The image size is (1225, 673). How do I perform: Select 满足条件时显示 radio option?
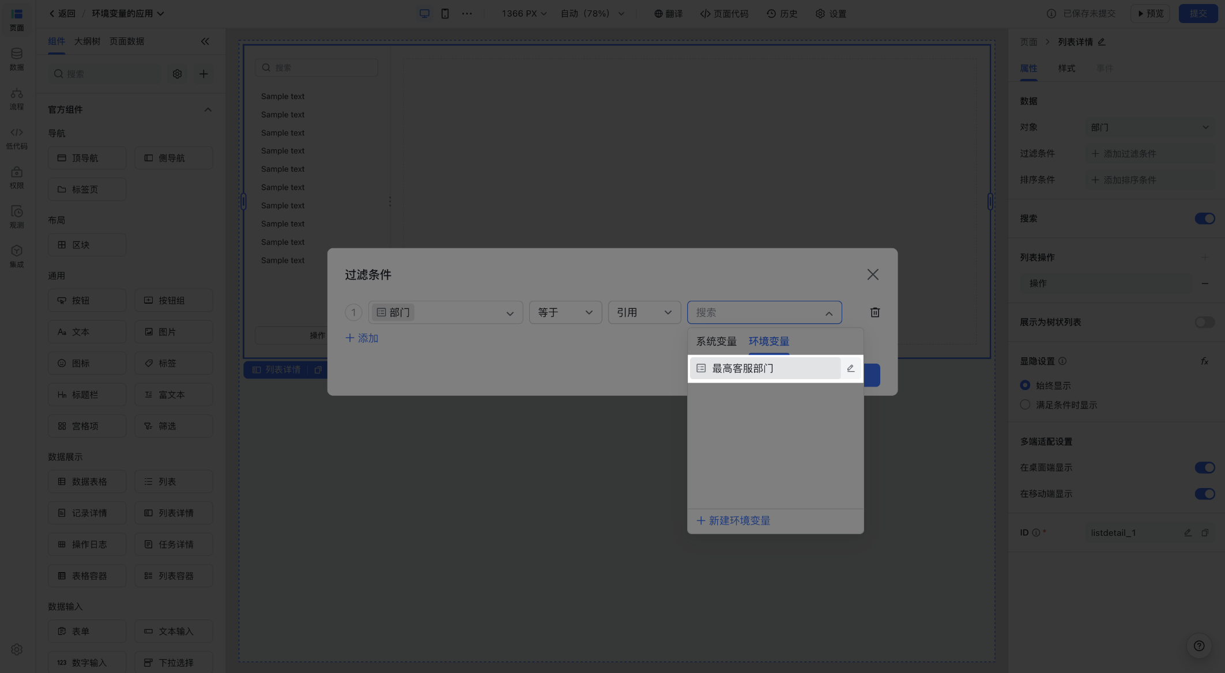(1025, 405)
